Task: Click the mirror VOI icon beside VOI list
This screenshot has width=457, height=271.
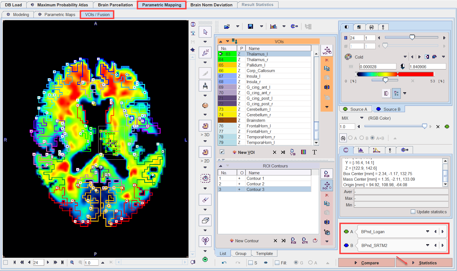Action: click(327, 87)
